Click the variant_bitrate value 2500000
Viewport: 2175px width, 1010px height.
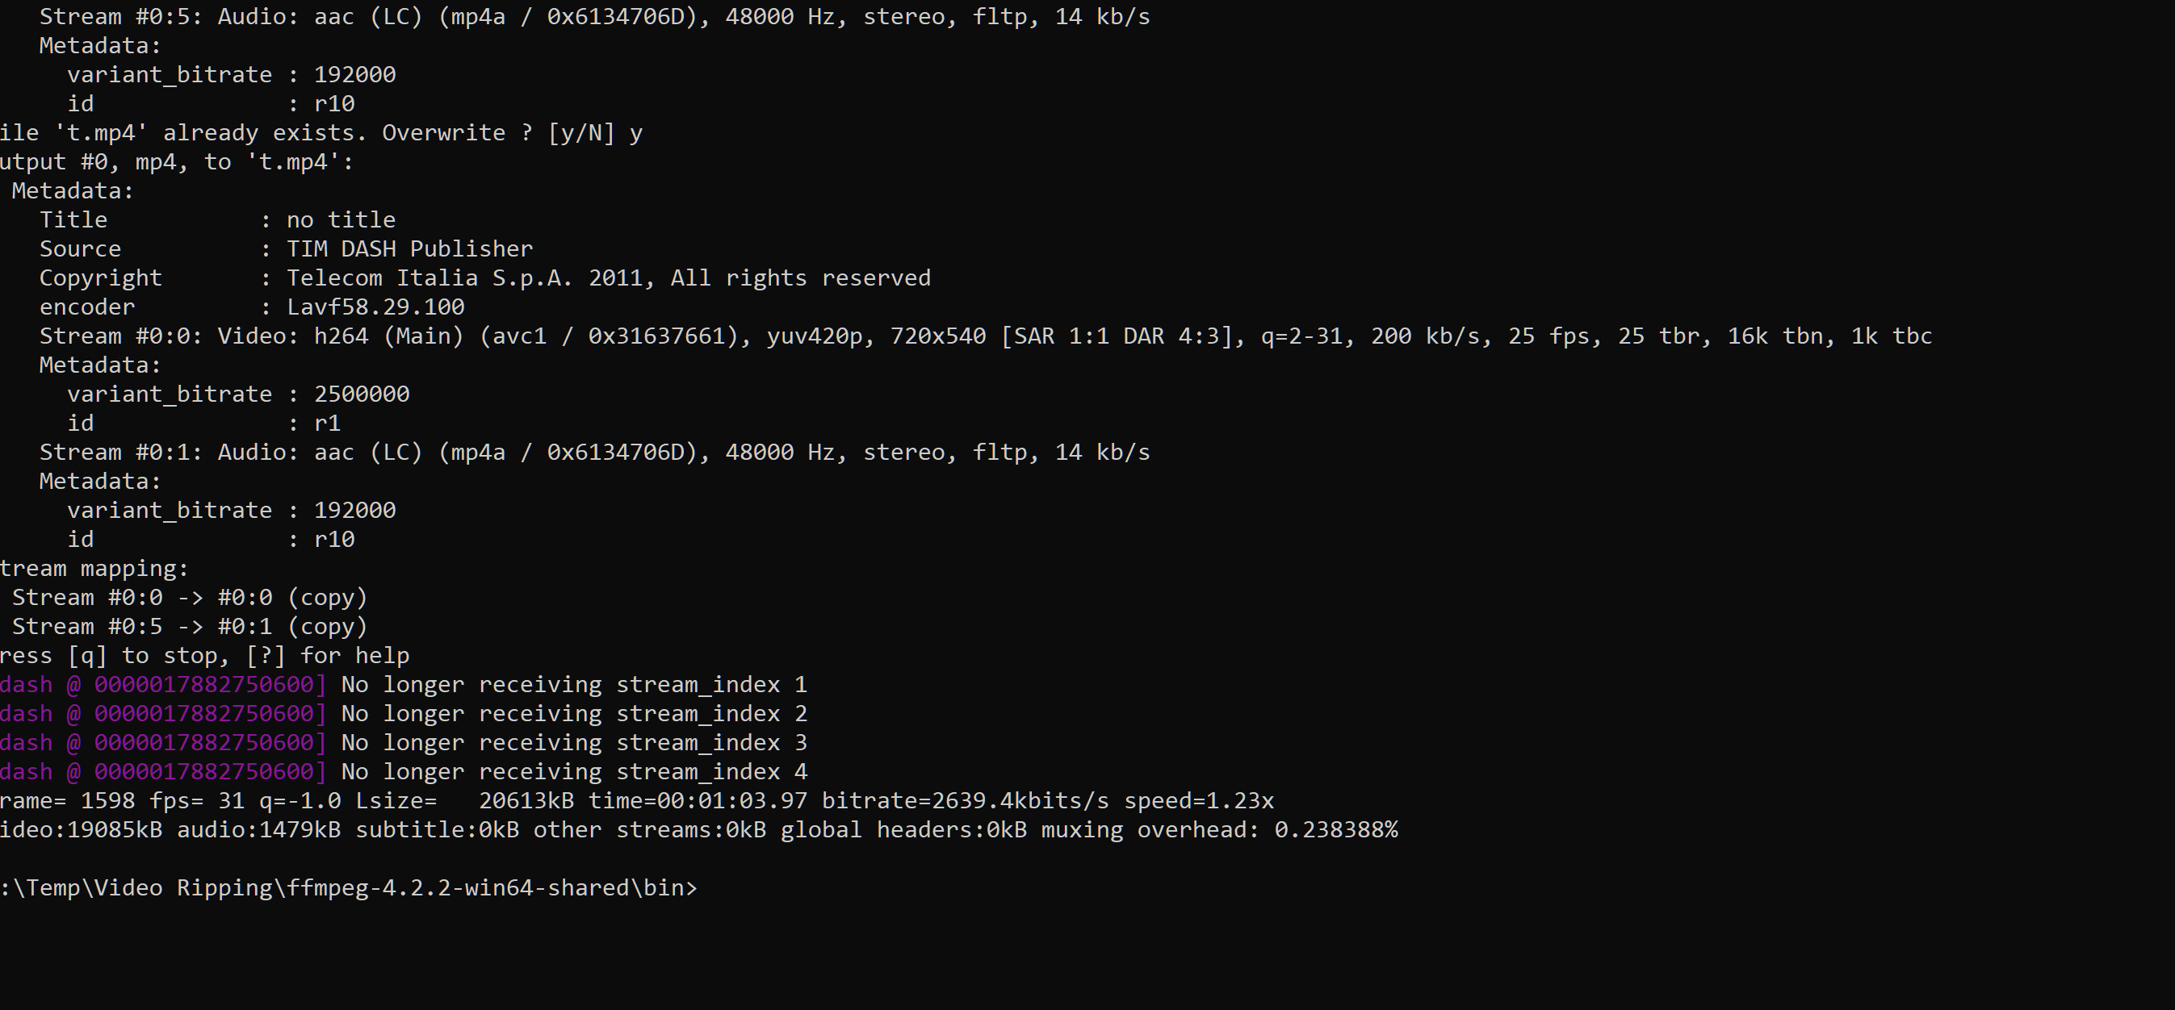[362, 394]
